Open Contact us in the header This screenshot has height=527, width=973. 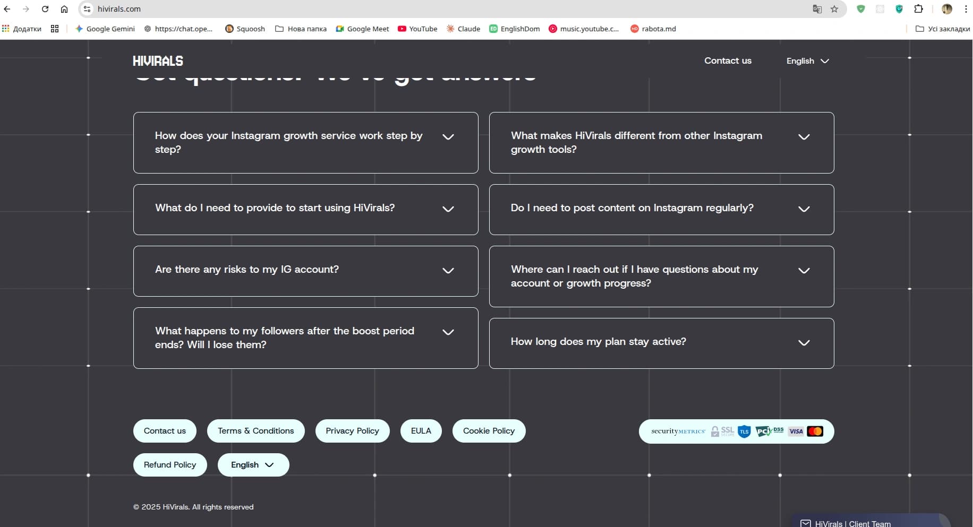[728, 61]
